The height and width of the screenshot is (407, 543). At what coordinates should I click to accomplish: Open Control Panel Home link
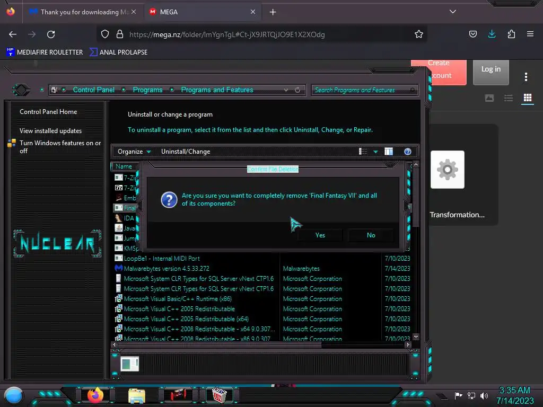48,112
